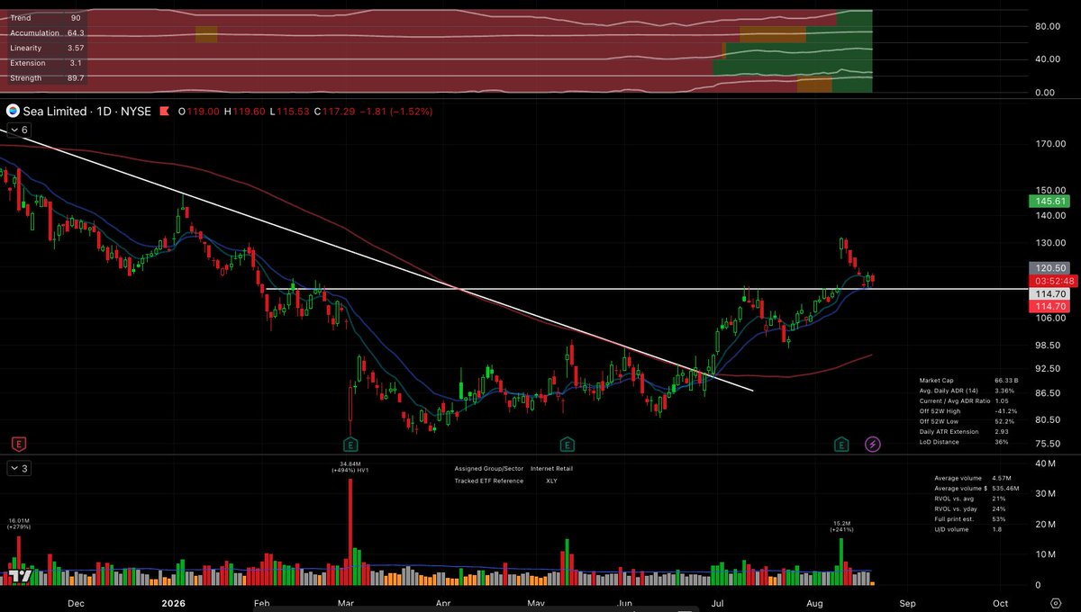Click the red flag icon beside NYSE

tap(164, 112)
